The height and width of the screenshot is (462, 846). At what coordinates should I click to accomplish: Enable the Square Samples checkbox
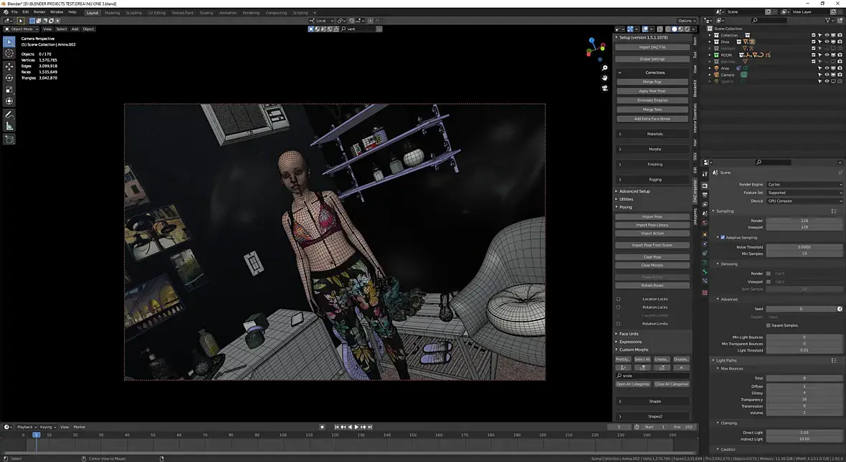[769, 325]
